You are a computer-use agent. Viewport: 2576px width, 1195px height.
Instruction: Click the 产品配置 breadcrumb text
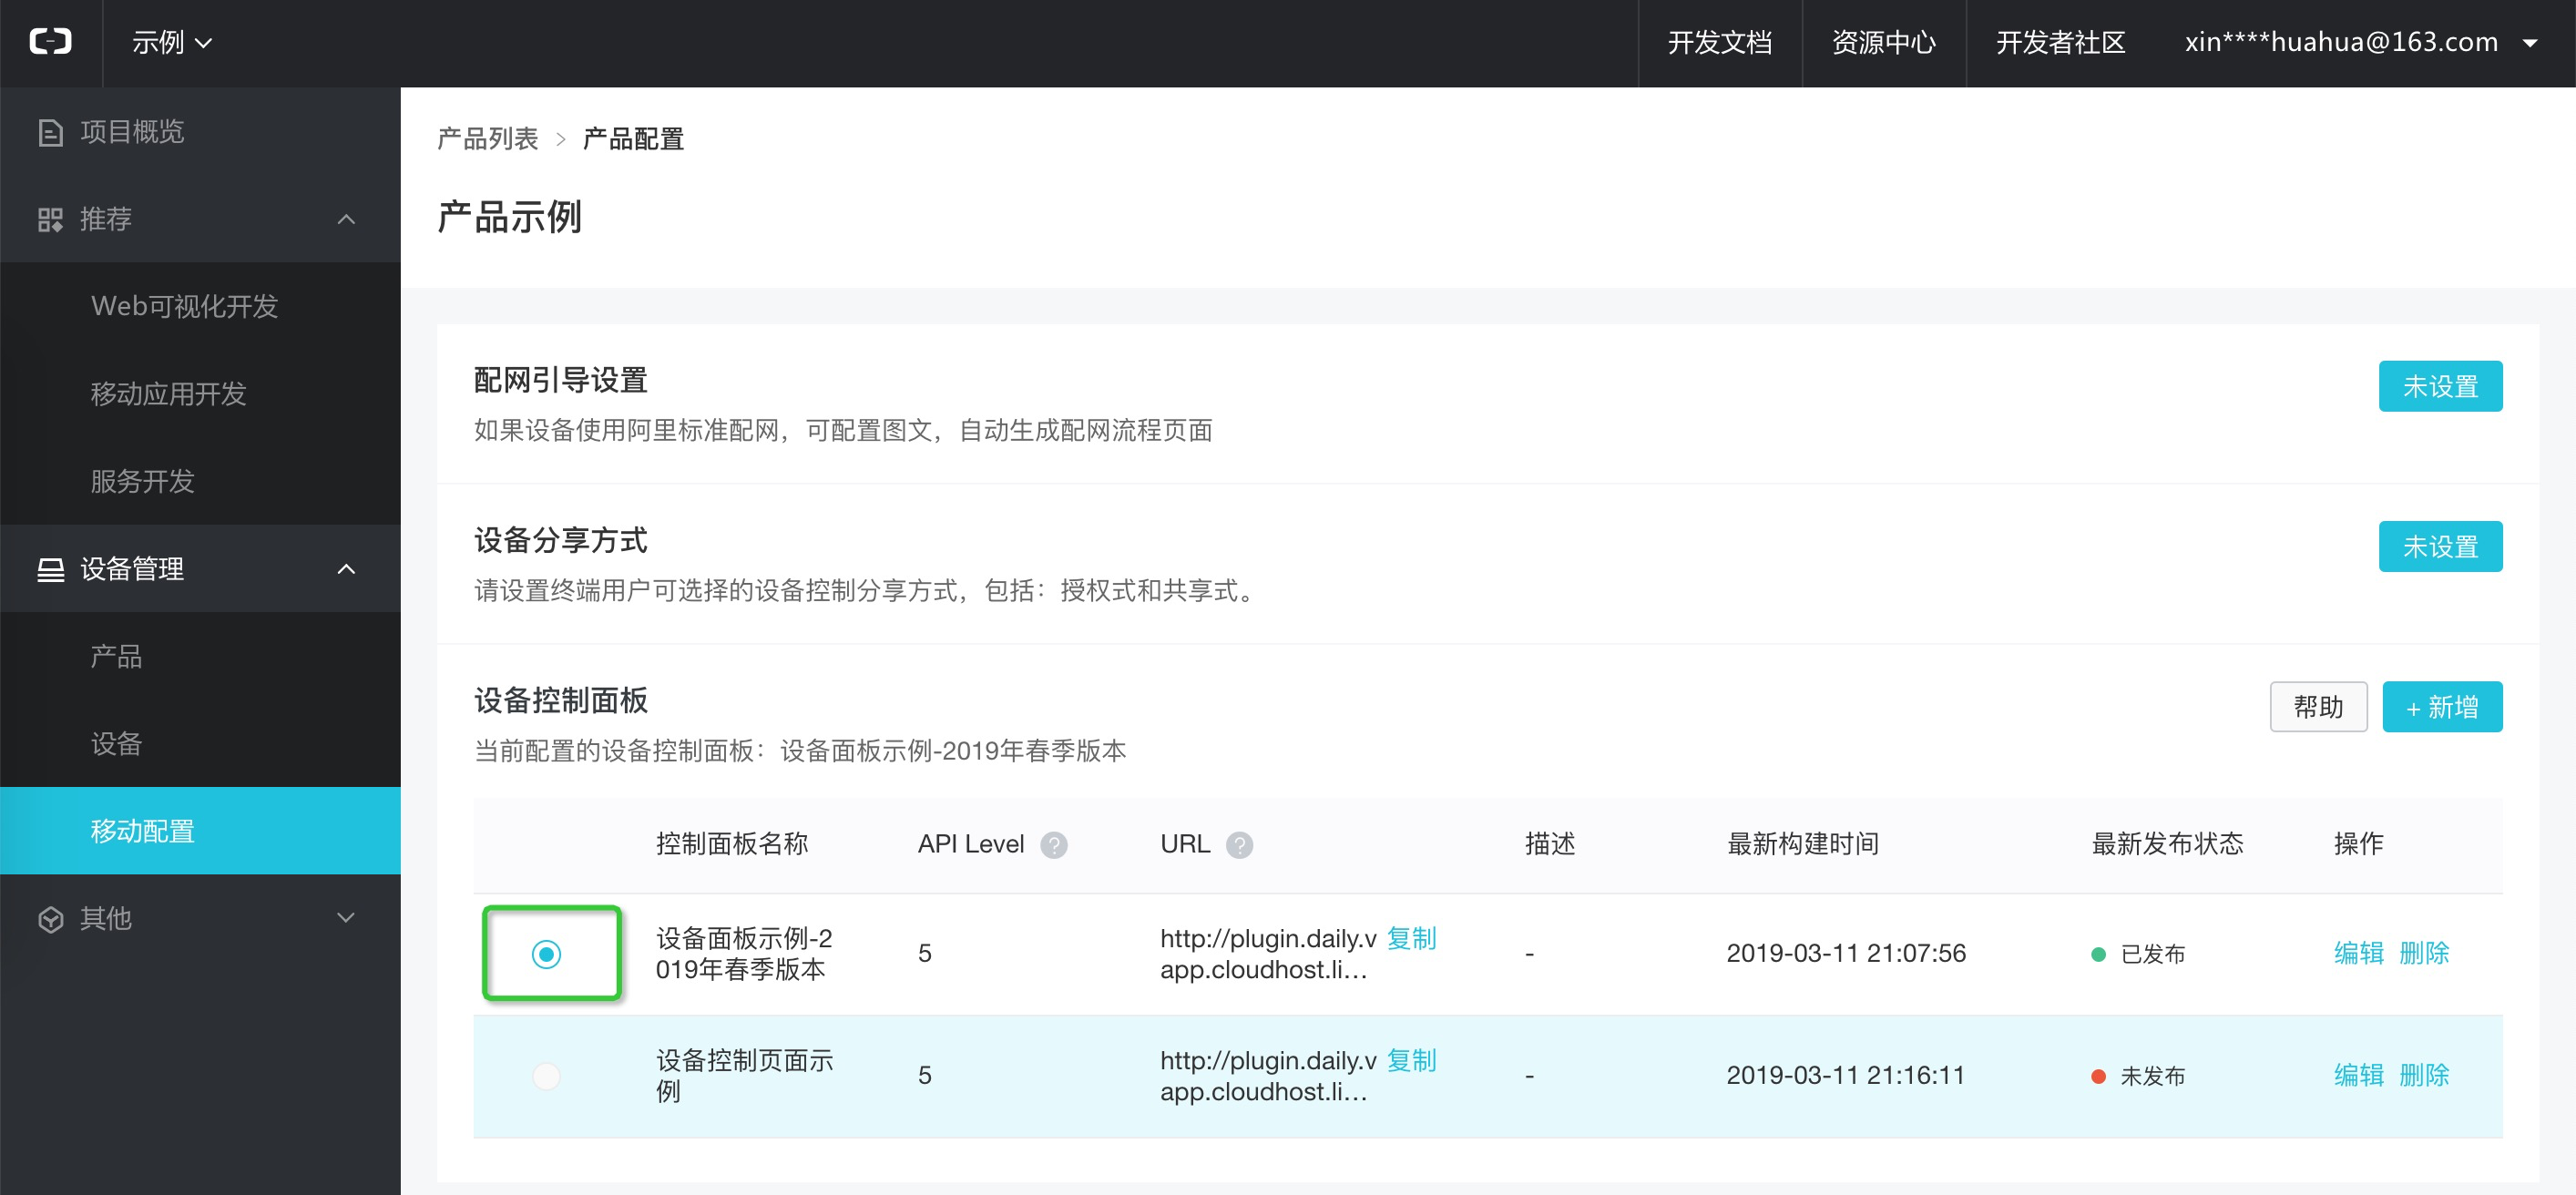(x=634, y=138)
